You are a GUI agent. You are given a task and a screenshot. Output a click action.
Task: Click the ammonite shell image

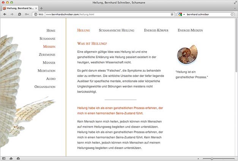(x=187, y=55)
